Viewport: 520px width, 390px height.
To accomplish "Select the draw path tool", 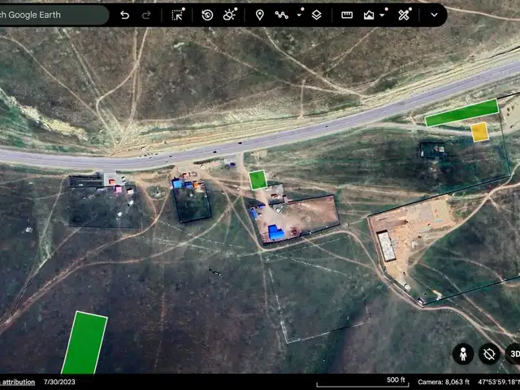I will 282,15.
